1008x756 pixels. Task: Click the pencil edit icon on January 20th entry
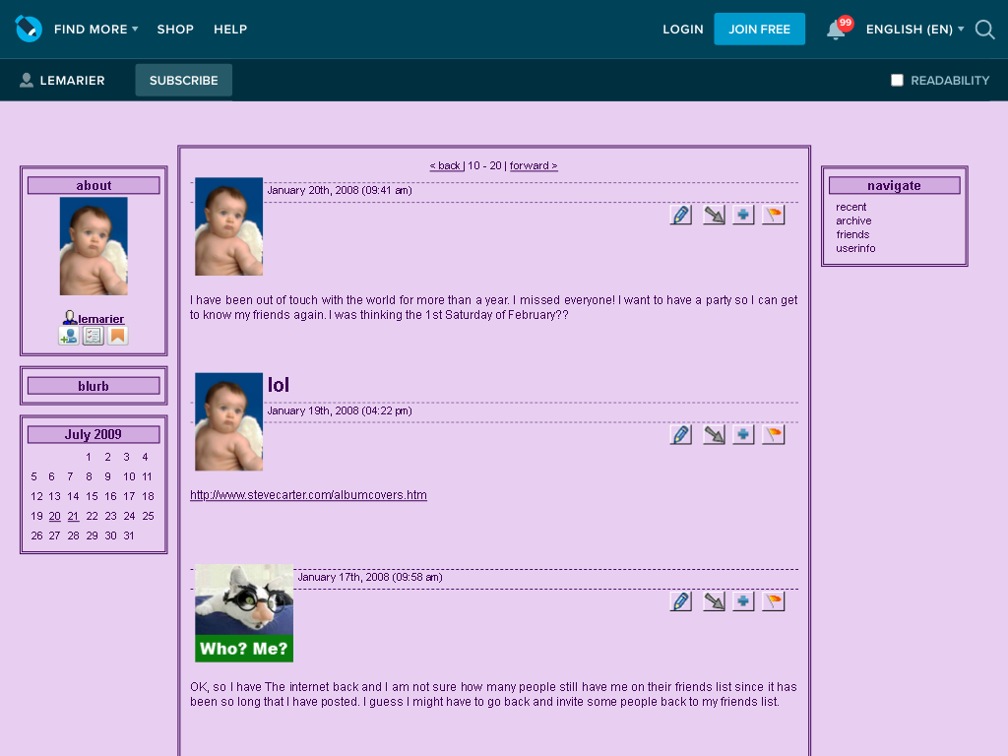click(681, 215)
